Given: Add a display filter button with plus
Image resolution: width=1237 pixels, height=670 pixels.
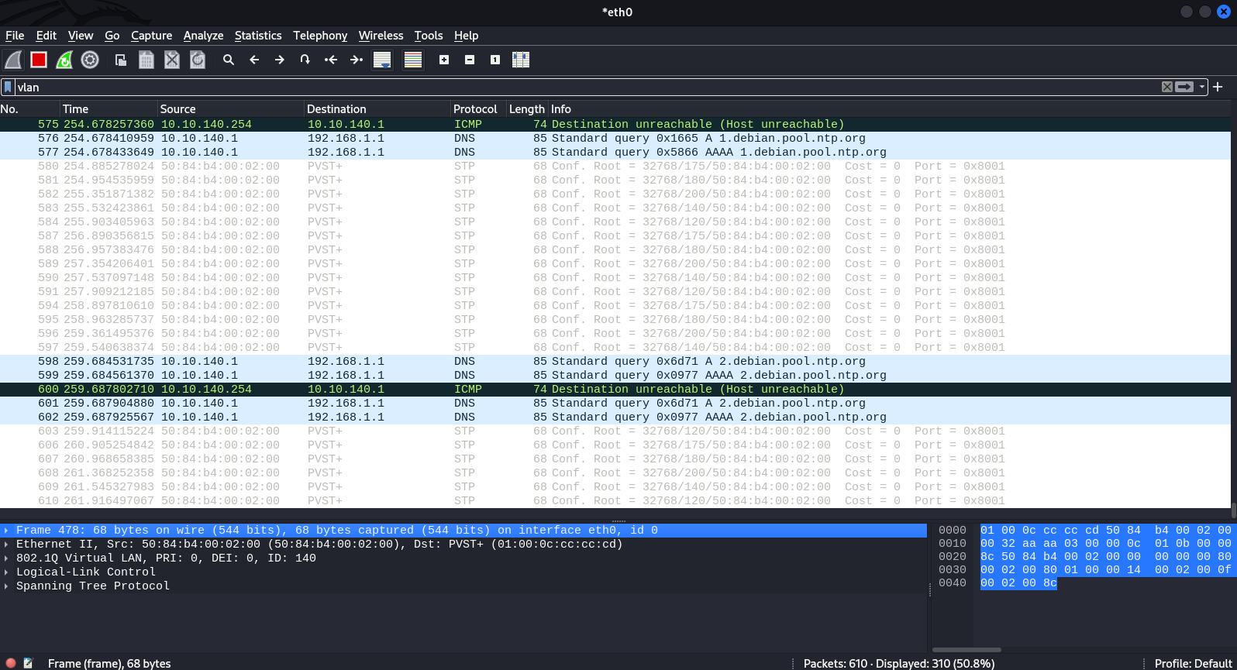Looking at the screenshot, I should click(x=1218, y=87).
